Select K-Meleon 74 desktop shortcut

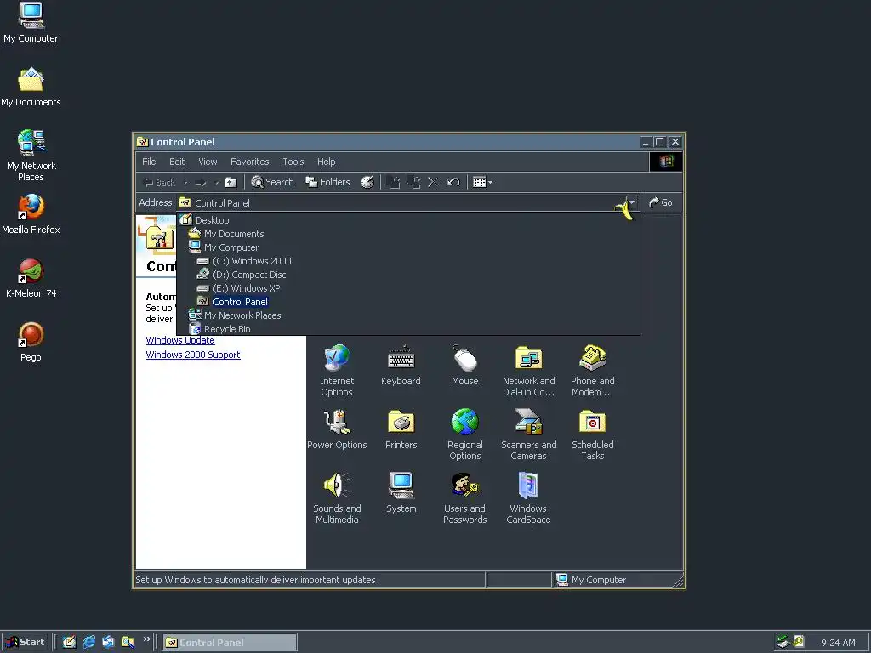(x=31, y=278)
